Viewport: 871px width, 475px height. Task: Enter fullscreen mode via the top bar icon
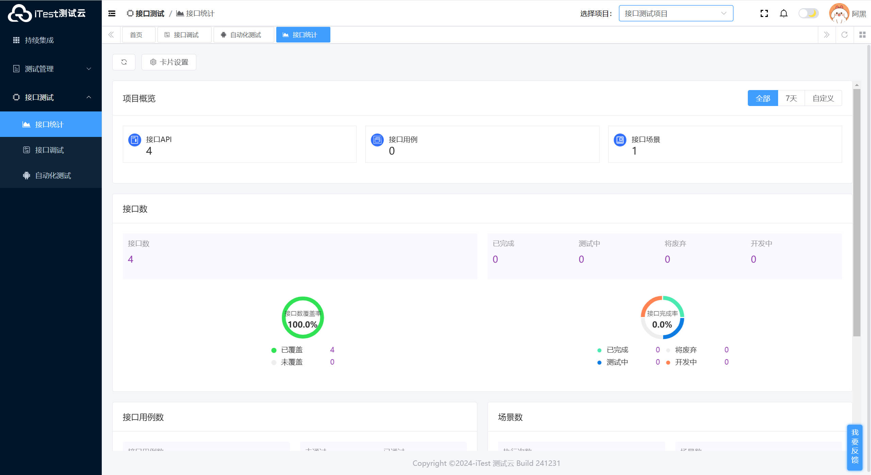pyautogui.click(x=764, y=14)
